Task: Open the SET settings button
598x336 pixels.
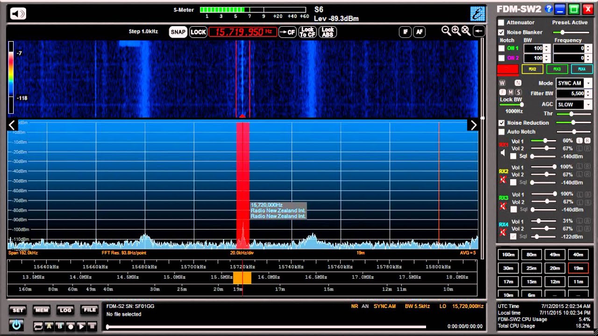Action: coord(18,310)
